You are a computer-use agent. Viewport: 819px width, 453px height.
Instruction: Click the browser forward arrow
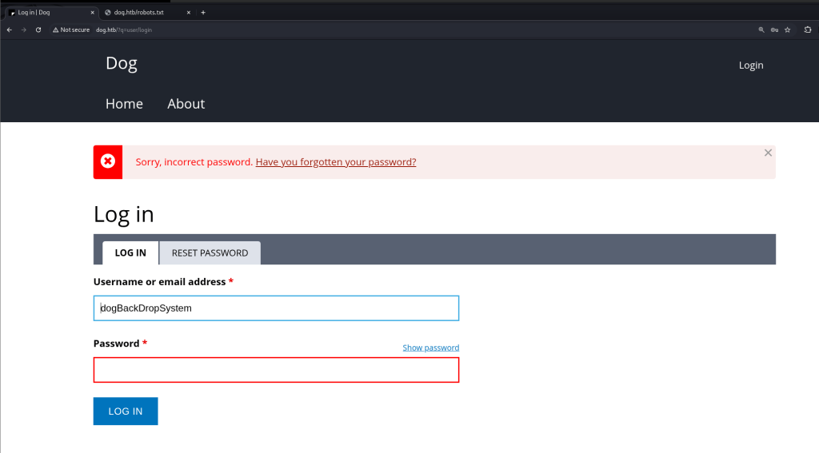pos(24,30)
